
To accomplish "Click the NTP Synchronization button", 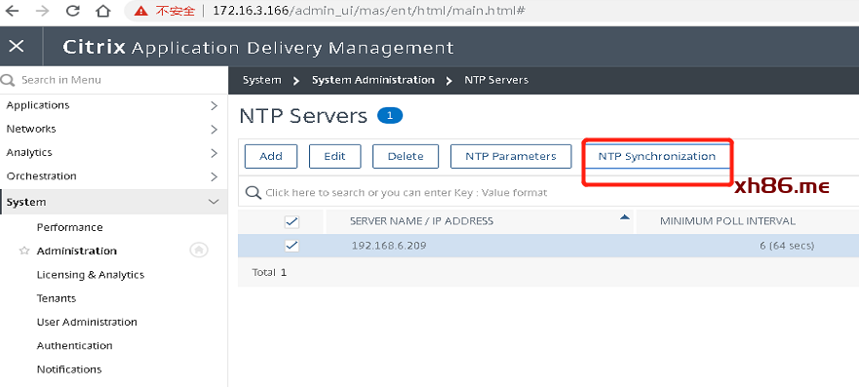I will (x=657, y=157).
